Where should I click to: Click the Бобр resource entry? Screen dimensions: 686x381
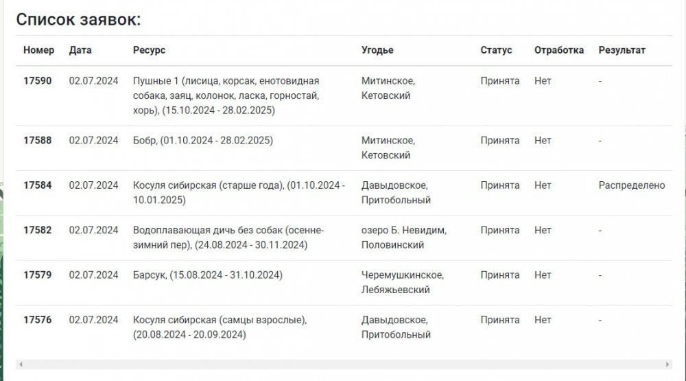pyautogui.click(x=203, y=141)
